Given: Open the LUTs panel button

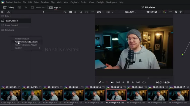Looking at the screenshot, I should tap(23, 7).
